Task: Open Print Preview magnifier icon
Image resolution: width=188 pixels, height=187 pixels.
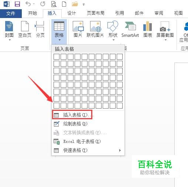Action: click(x=54, y=4)
